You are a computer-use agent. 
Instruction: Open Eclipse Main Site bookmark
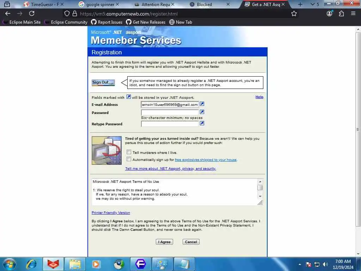[x=22, y=22]
